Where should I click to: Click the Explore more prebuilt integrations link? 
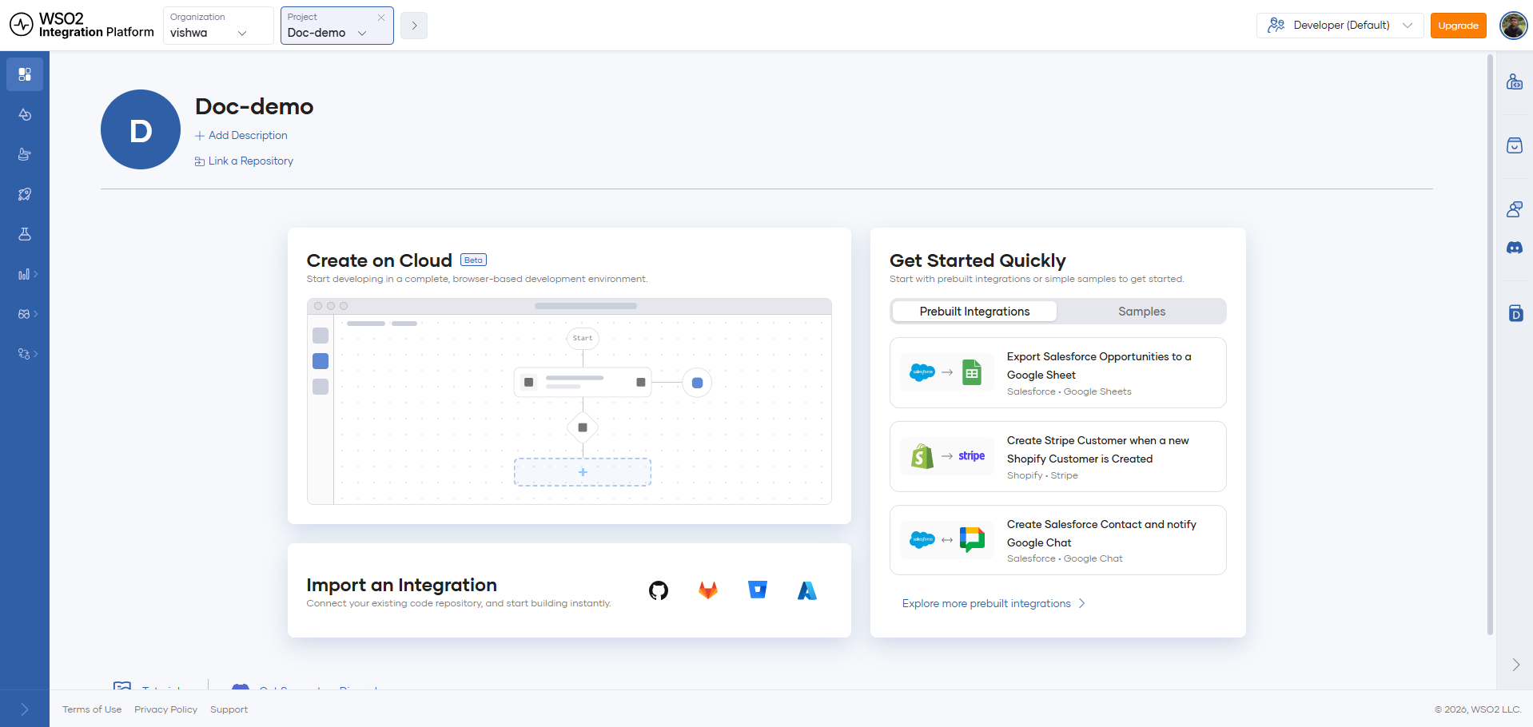pos(993,604)
